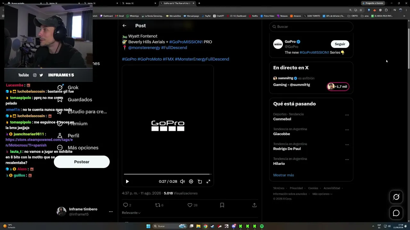
Task: Open the Privacidad footer link
Action: [x=296, y=188]
